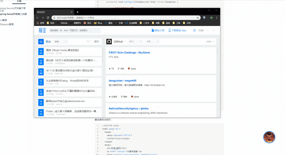The width and height of the screenshot is (285, 155).
Task: Click 2,805 stars on the magnetW card
Action: click(x=113, y=97)
